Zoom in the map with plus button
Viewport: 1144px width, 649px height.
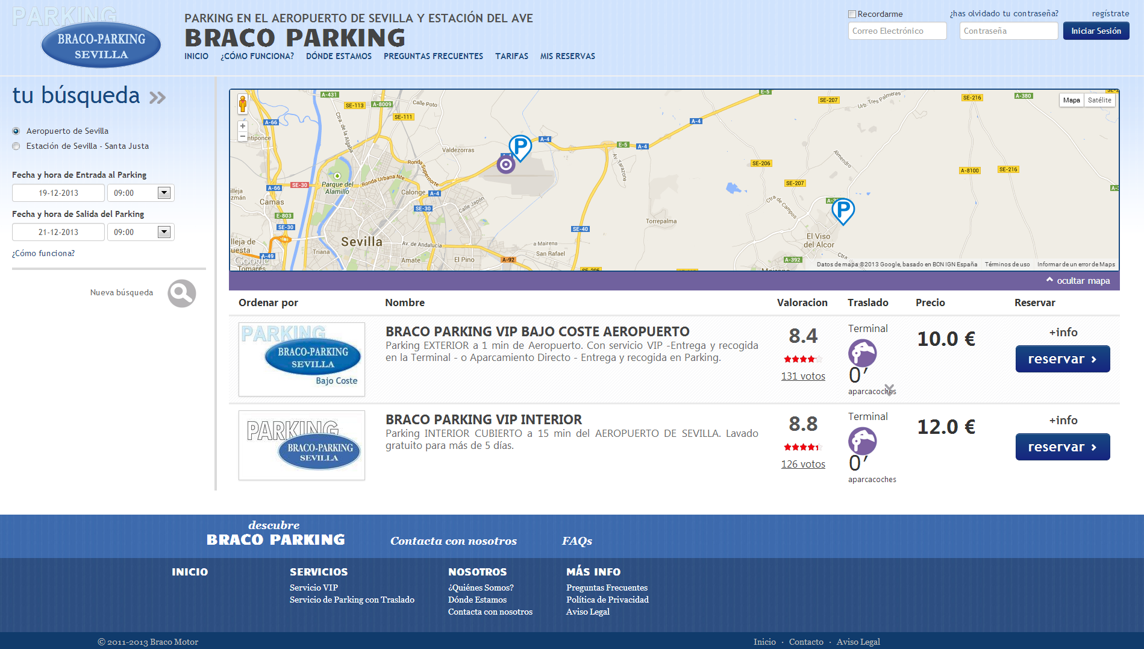pyautogui.click(x=243, y=126)
